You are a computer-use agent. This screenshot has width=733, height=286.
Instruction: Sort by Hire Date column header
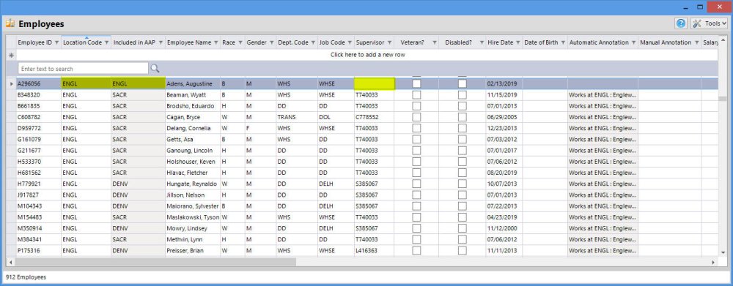[500, 42]
